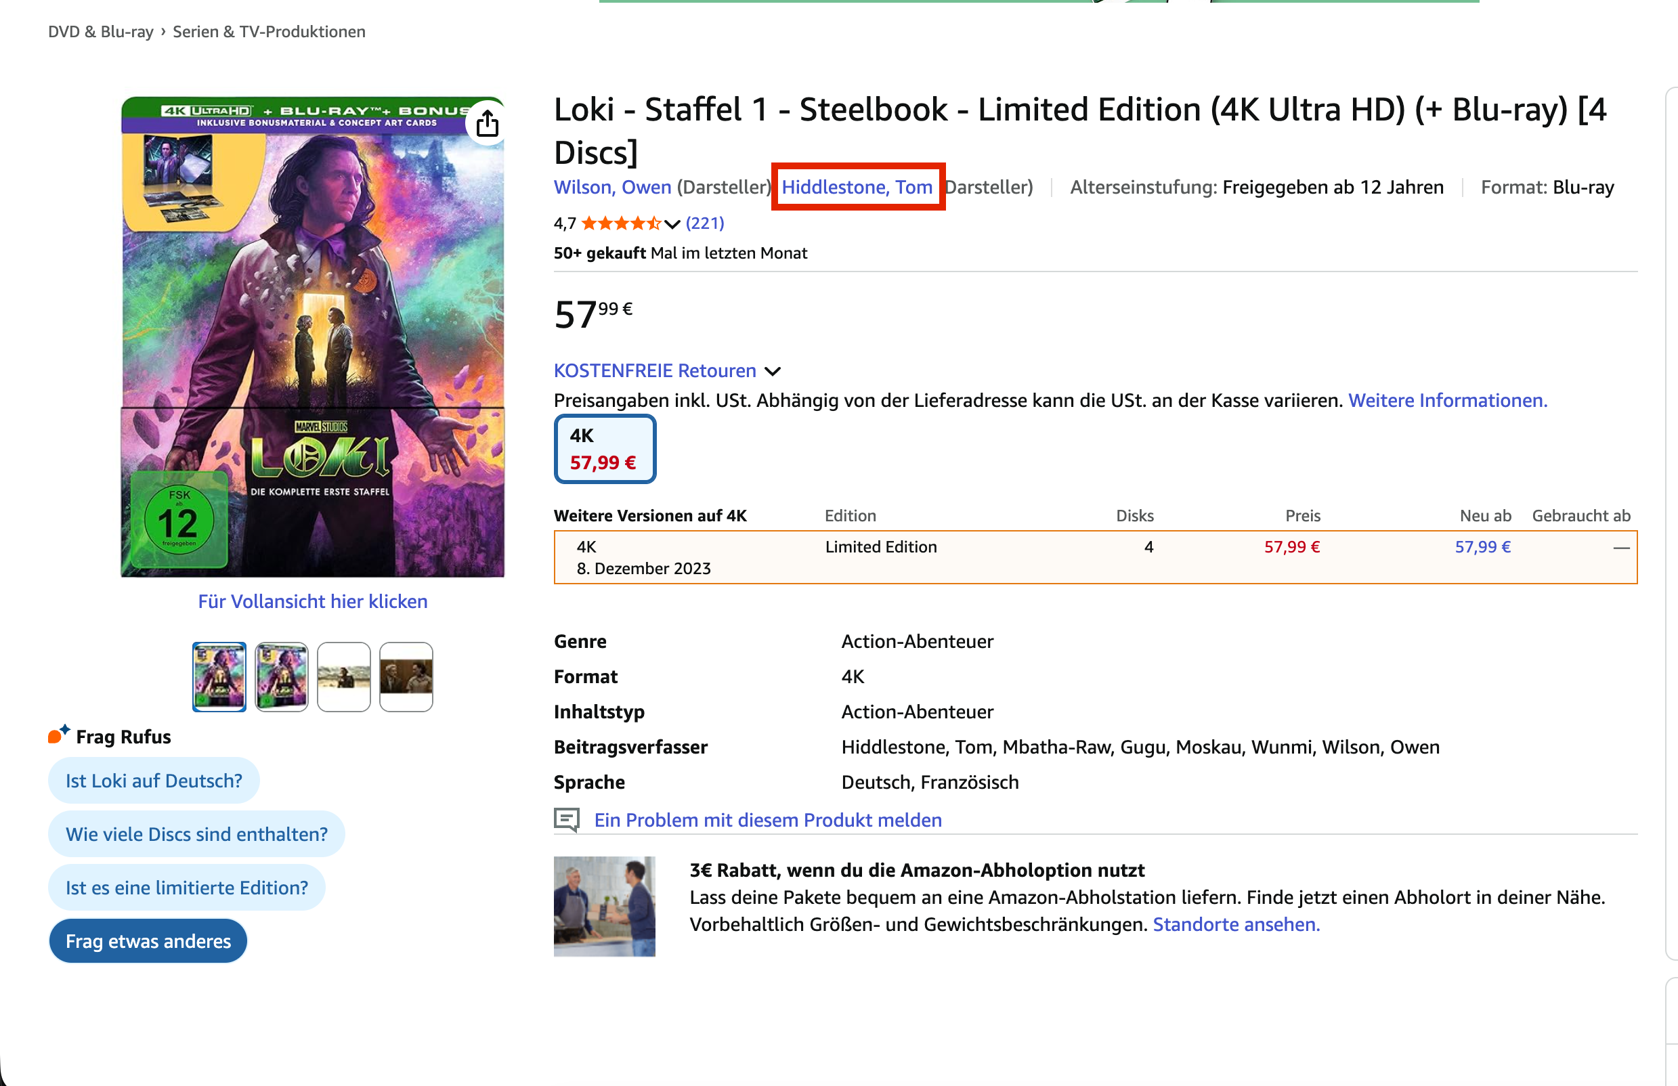Select the Limited Edition 4K version row
This screenshot has width=1678, height=1086.
pyautogui.click(x=1095, y=557)
